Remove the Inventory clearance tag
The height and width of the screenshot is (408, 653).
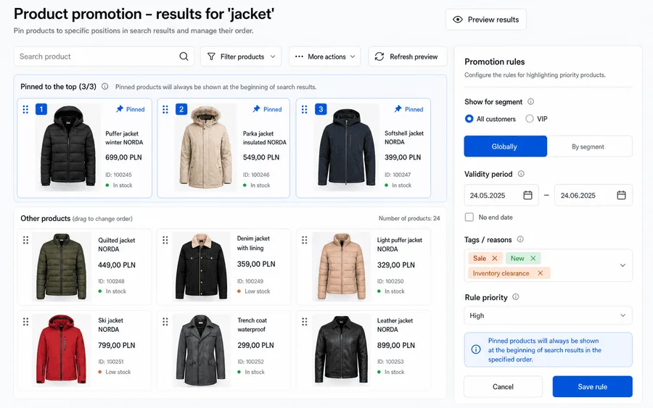(540, 273)
